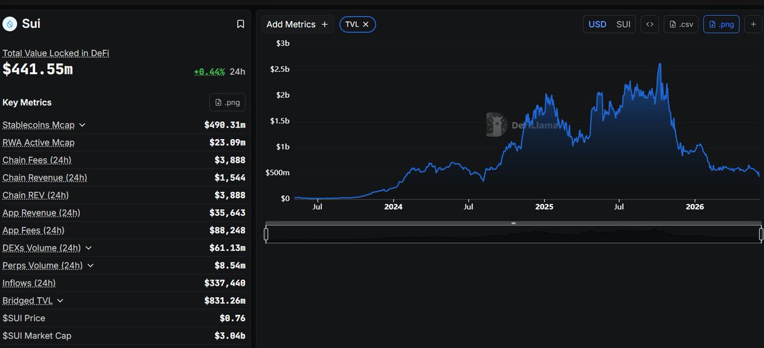Screen dimensions: 764x348
Task: Click the $SUI Price row label
Action: [x=24, y=318]
